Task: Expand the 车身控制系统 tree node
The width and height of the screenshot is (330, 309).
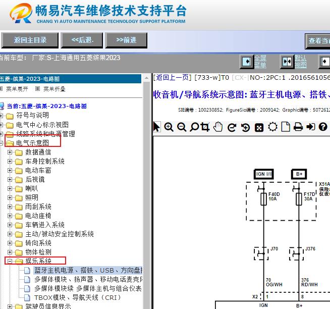Action: tap(10, 162)
